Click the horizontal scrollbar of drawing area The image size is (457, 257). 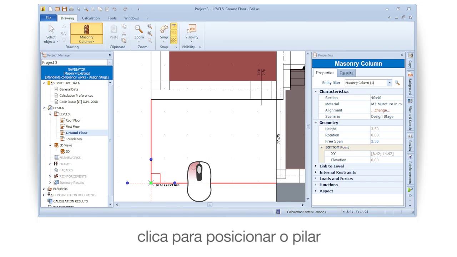click(x=210, y=205)
